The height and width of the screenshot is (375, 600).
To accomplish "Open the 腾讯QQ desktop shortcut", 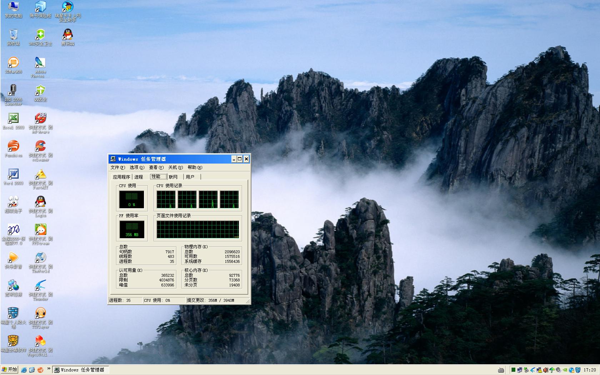I will click(x=67, y=35).
